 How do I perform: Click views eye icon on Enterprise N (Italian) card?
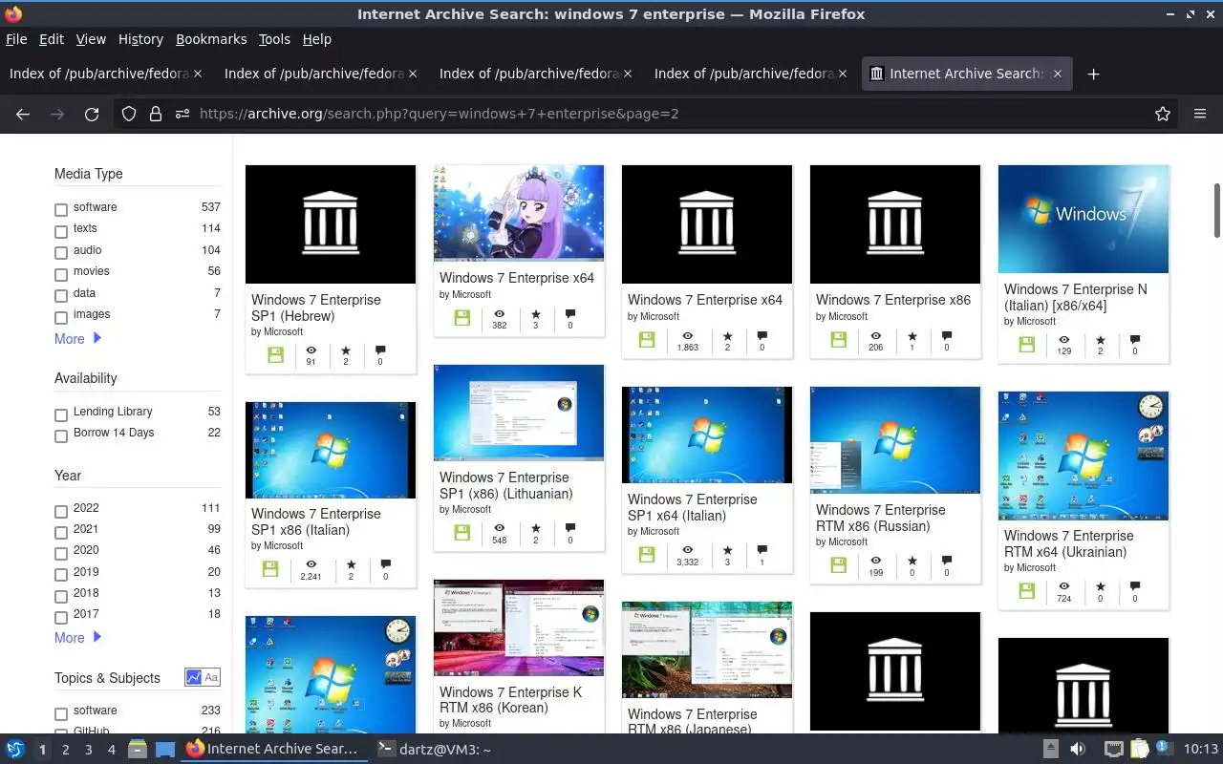click(1063, 340)
